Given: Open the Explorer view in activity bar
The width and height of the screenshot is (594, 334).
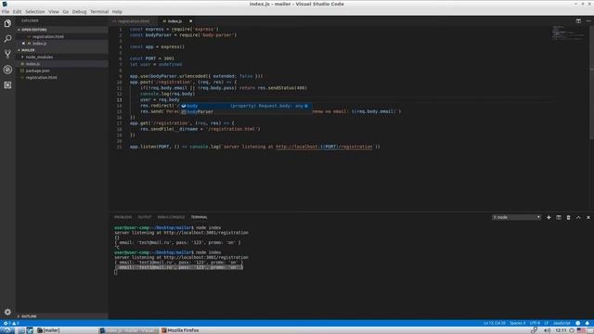Looking at the screenshot, I should pos(7,23).
